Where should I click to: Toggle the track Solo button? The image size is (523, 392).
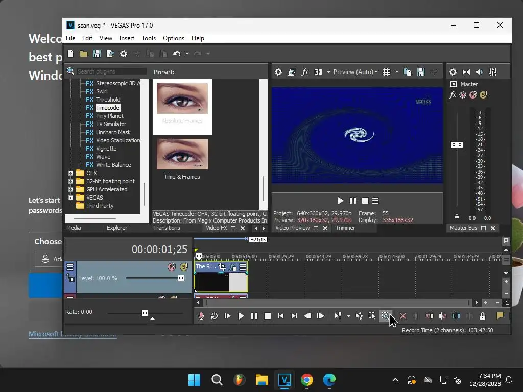pos(184,267)
